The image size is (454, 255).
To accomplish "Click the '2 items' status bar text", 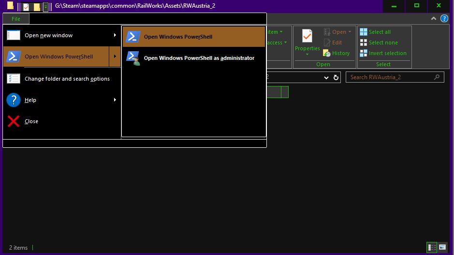I will pyautogui.click(x=18, y=248).
